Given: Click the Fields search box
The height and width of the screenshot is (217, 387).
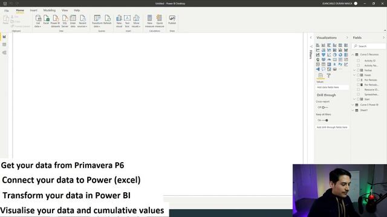Looking at the screenshot, I should click(369, 46).
